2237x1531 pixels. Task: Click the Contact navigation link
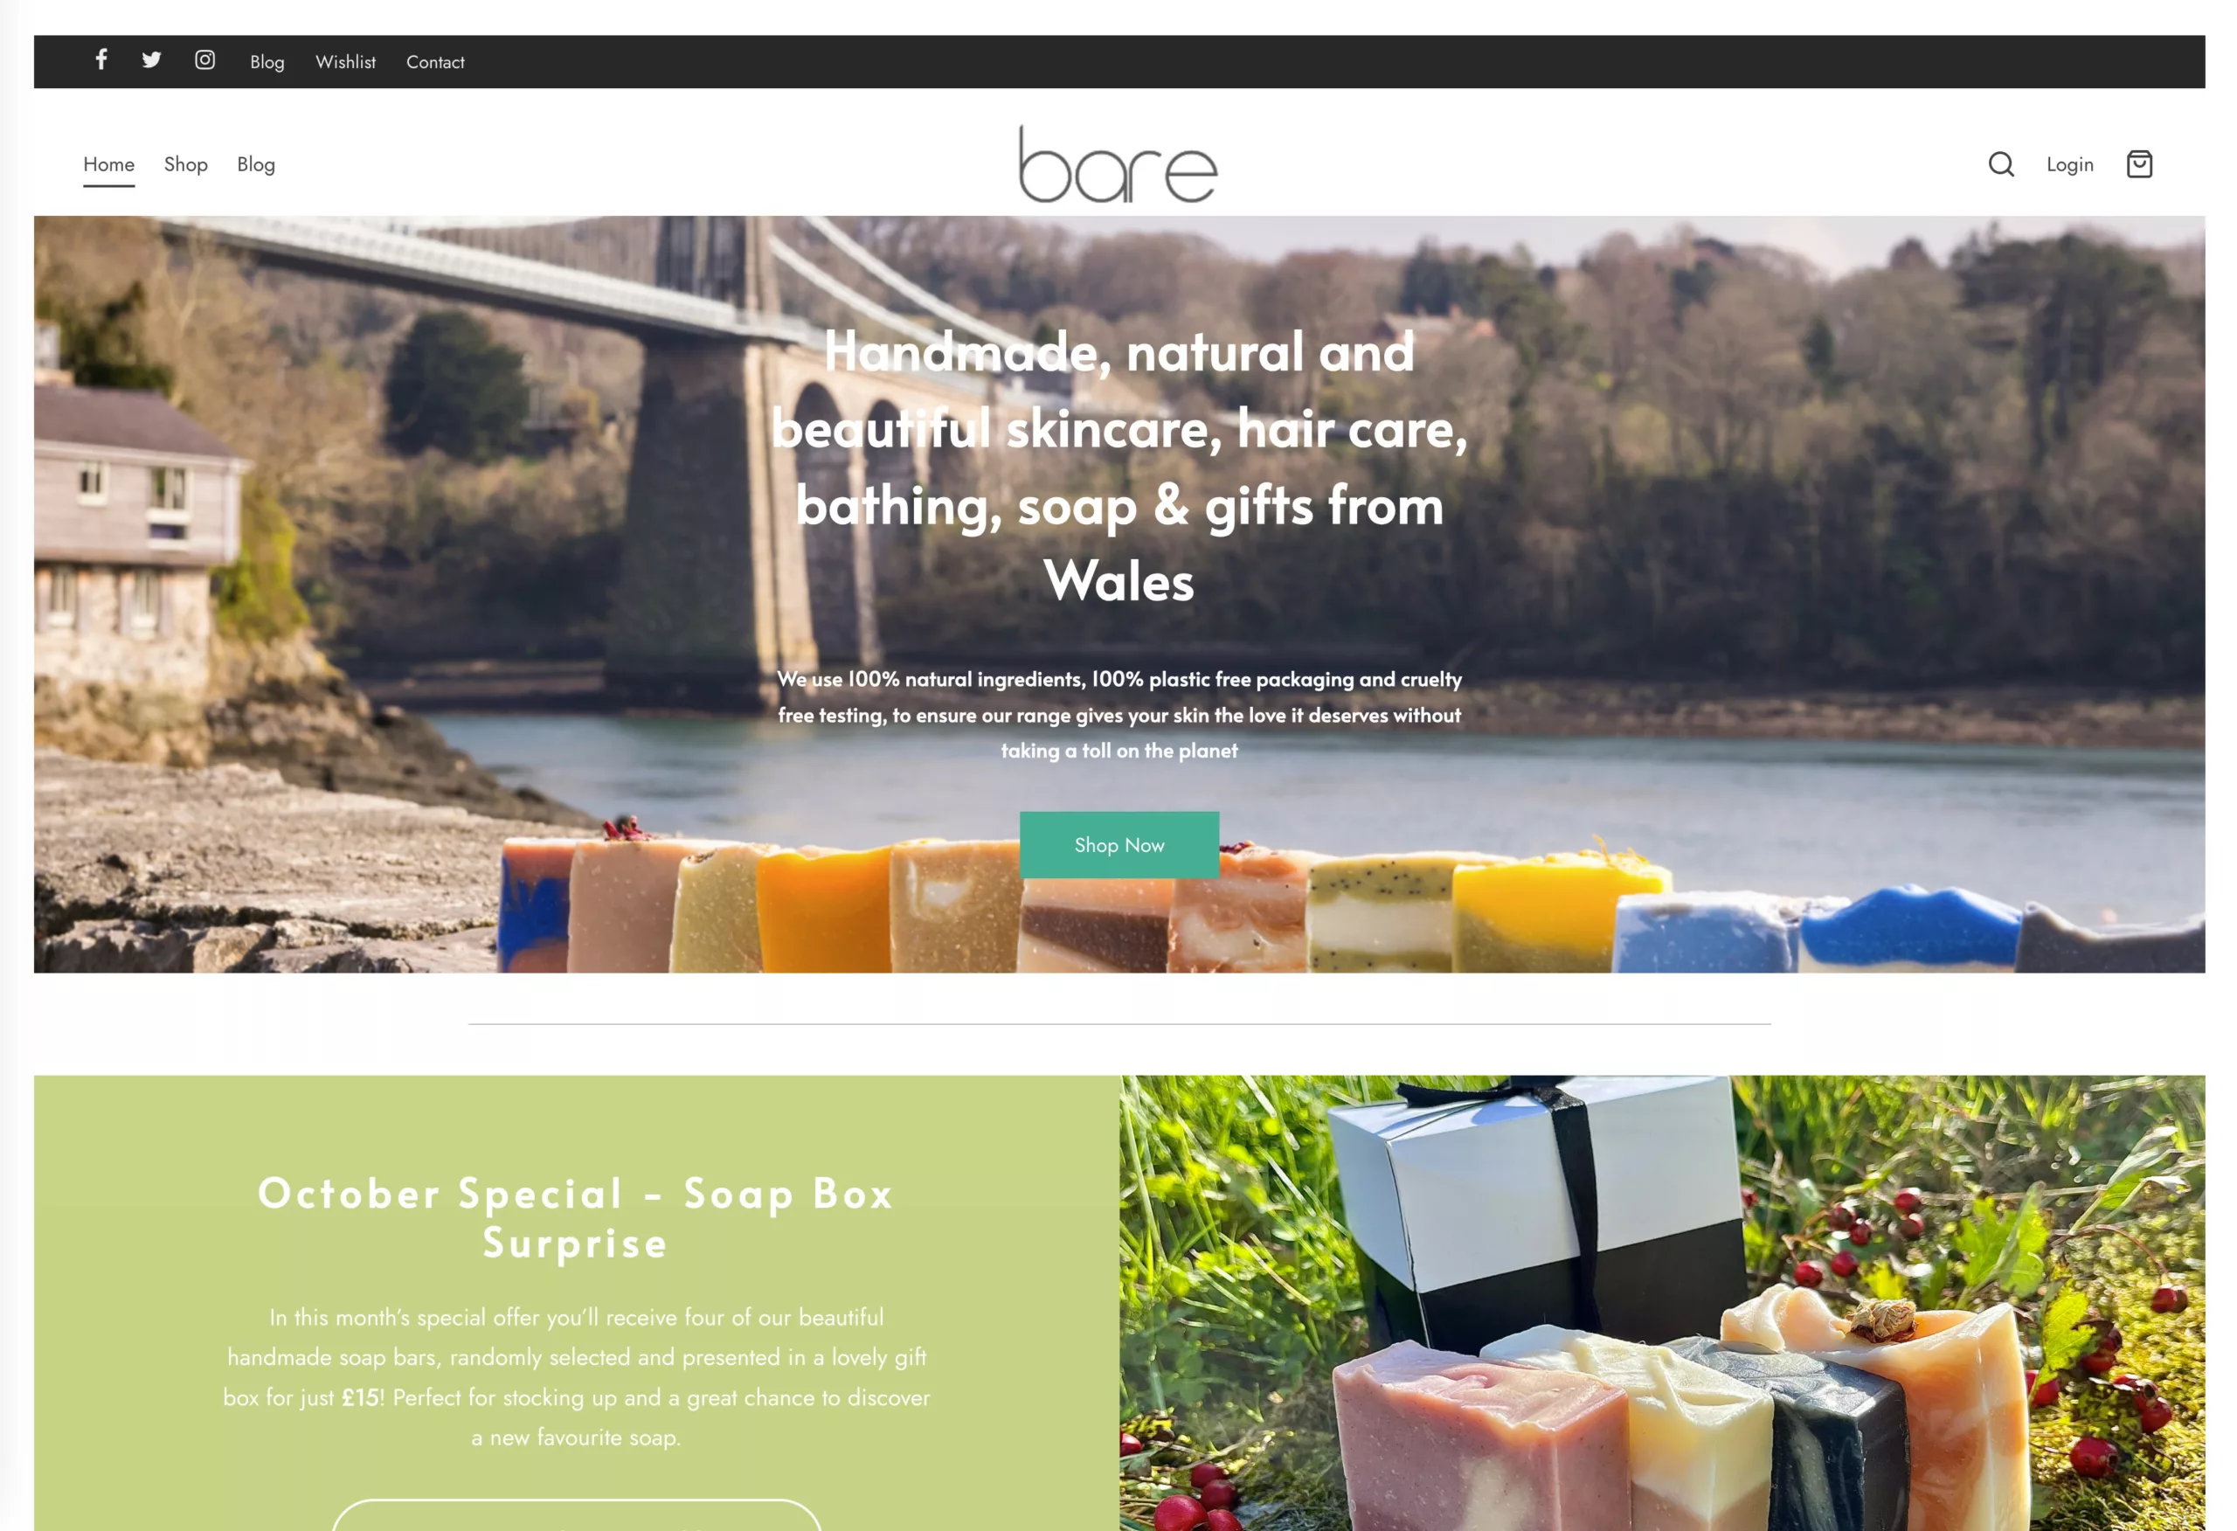pyautogui.click(x=435, y=61)
